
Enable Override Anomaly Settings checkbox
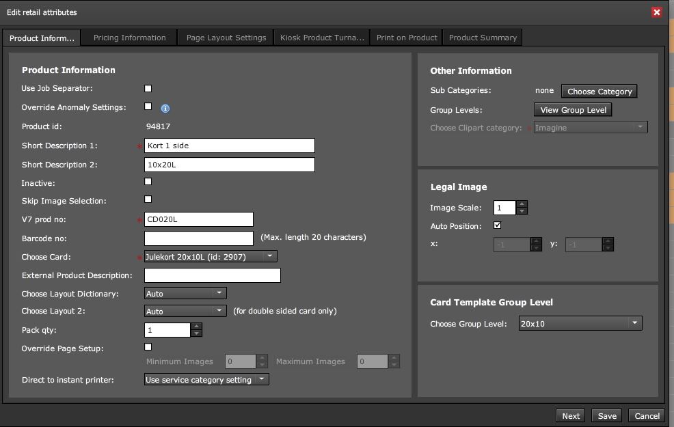[148, 107]
